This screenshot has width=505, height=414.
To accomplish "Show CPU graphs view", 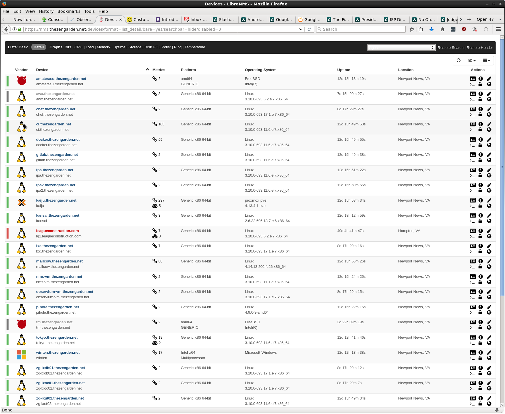I will pos(78,47).
